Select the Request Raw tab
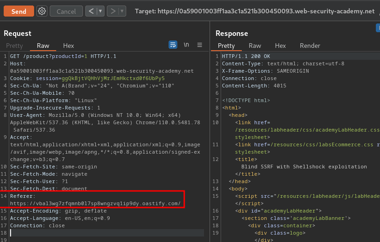The width and height of the screenshot is (380, 242). 43,46
